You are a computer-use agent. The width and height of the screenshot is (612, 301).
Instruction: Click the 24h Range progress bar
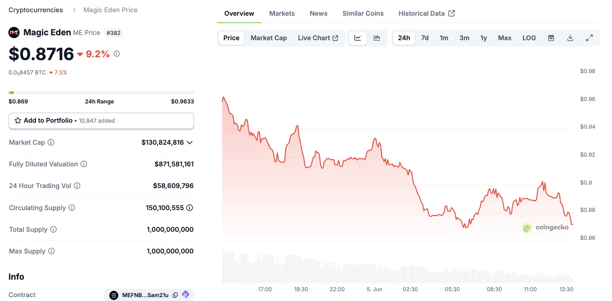point(101,93)
